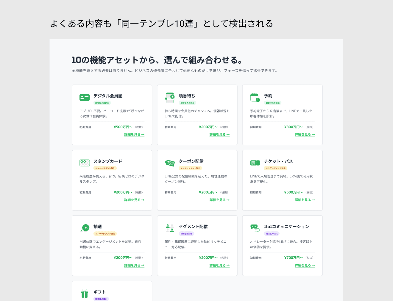Click ¥700万円〜 price in 1to1コミュニケーション card
The image size is (393, 301).
click(294, 258)
